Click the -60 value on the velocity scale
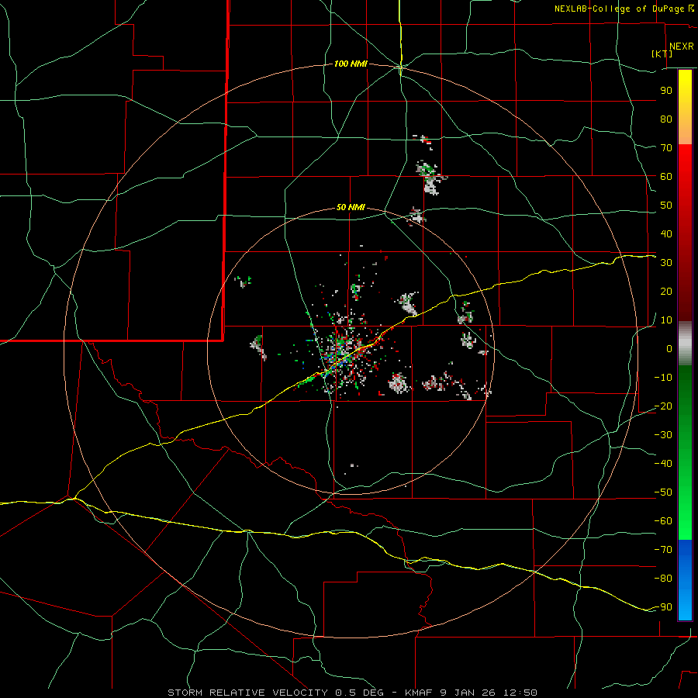Screen dimensions: 698x698 [x=663, y=521]
